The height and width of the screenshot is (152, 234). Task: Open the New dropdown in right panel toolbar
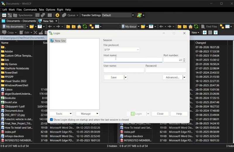click(x=195, y=32)
